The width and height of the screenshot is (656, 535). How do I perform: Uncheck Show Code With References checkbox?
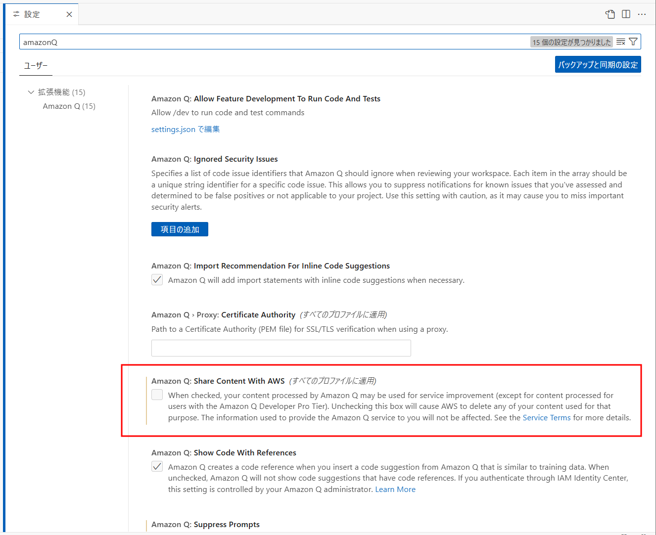point(157,466)
